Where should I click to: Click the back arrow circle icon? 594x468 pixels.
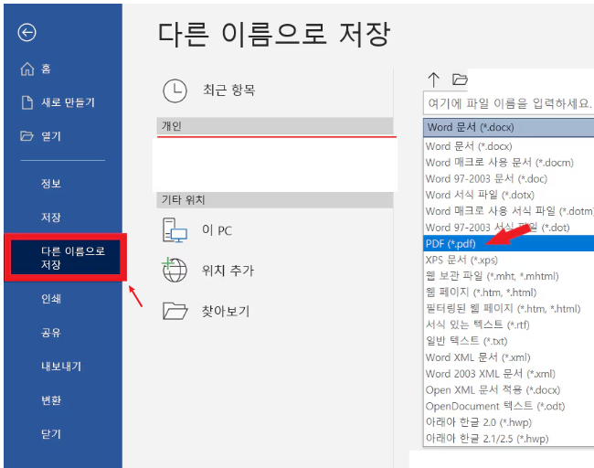pyautogui.click(x=27, y=33)
